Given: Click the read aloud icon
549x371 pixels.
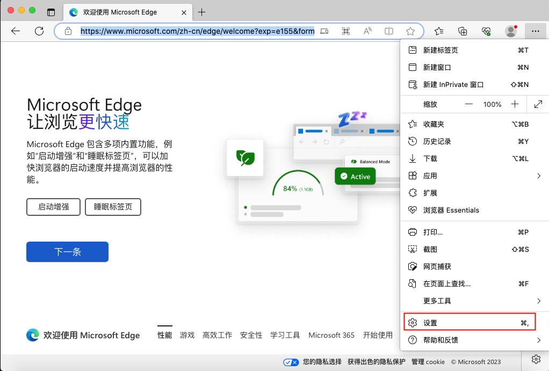Looking at the screenshot, I should [368, 31].
